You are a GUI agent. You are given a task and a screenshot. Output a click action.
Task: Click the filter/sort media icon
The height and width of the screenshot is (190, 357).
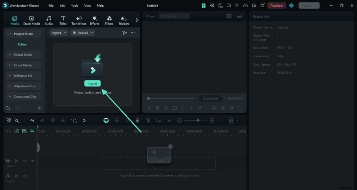coord(125,33)
